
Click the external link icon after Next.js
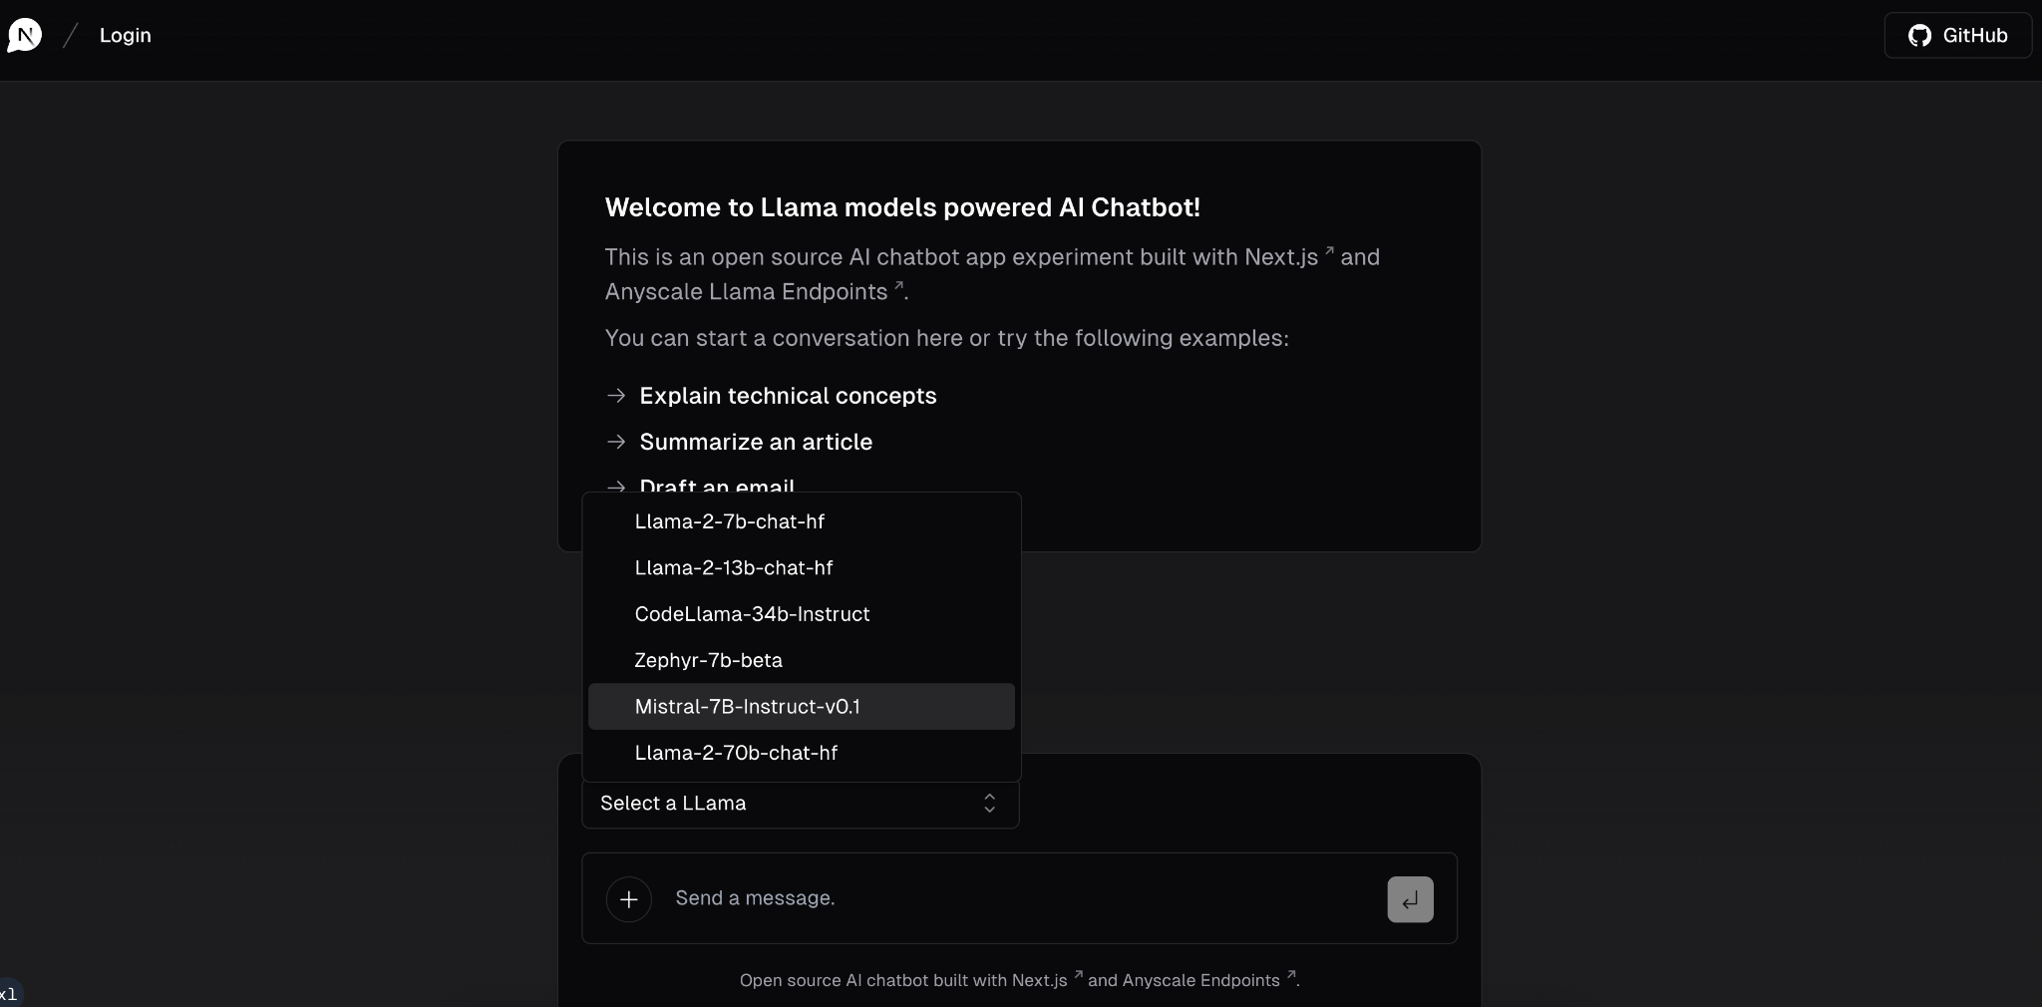(x=1327, y=250)
